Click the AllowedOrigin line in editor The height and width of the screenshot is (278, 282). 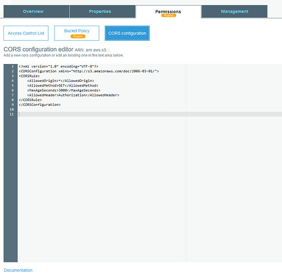coord(61,81)
